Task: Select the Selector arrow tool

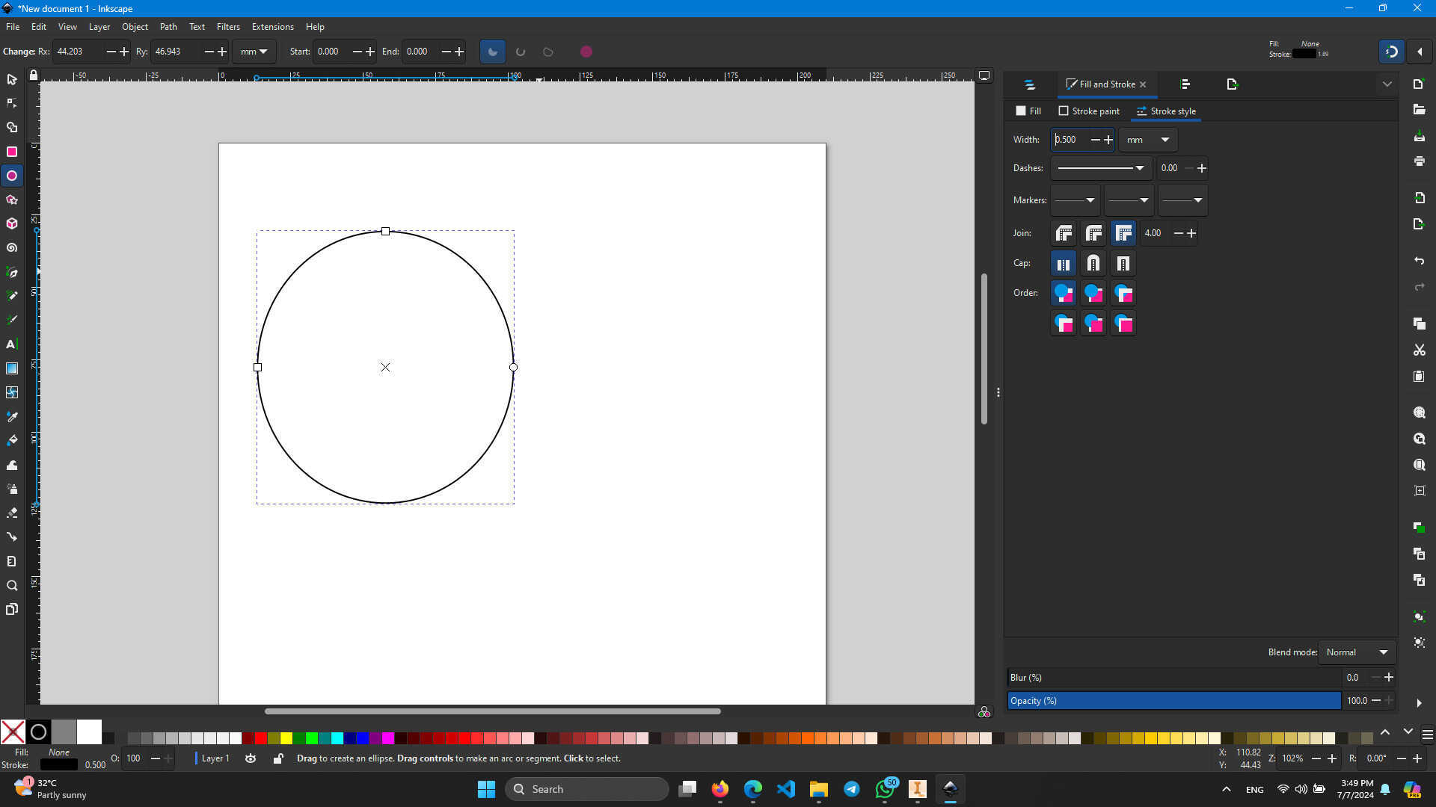Action: pyautogui.click(x=12, y=79)
